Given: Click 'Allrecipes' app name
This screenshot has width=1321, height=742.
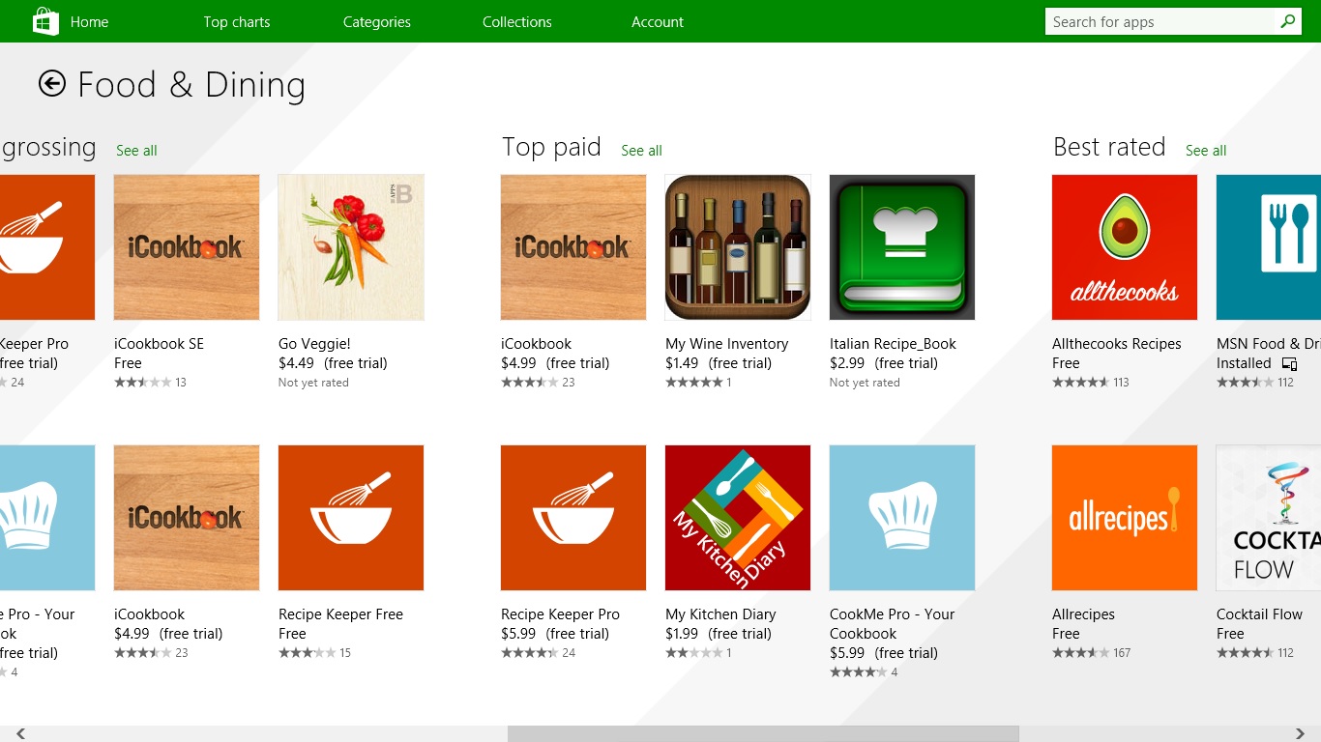Looking at the screenshot, I should (x=1083, y=614).
